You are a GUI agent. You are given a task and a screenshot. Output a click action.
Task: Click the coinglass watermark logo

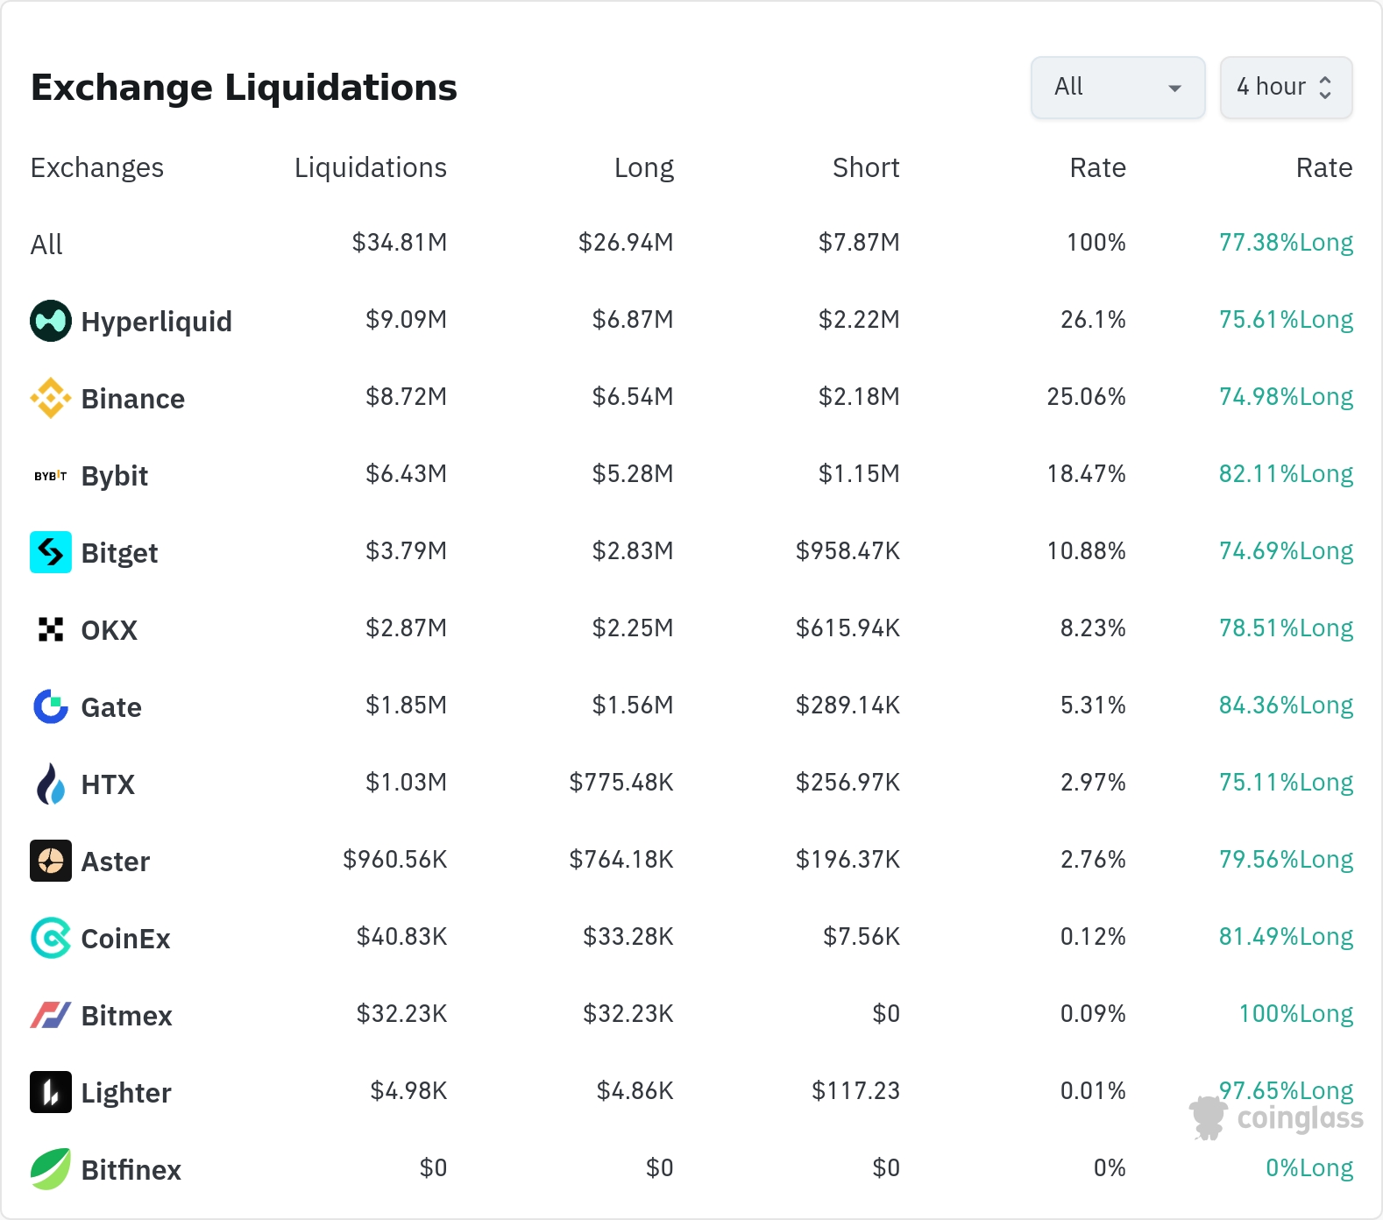click(x=1277, y=1118)
